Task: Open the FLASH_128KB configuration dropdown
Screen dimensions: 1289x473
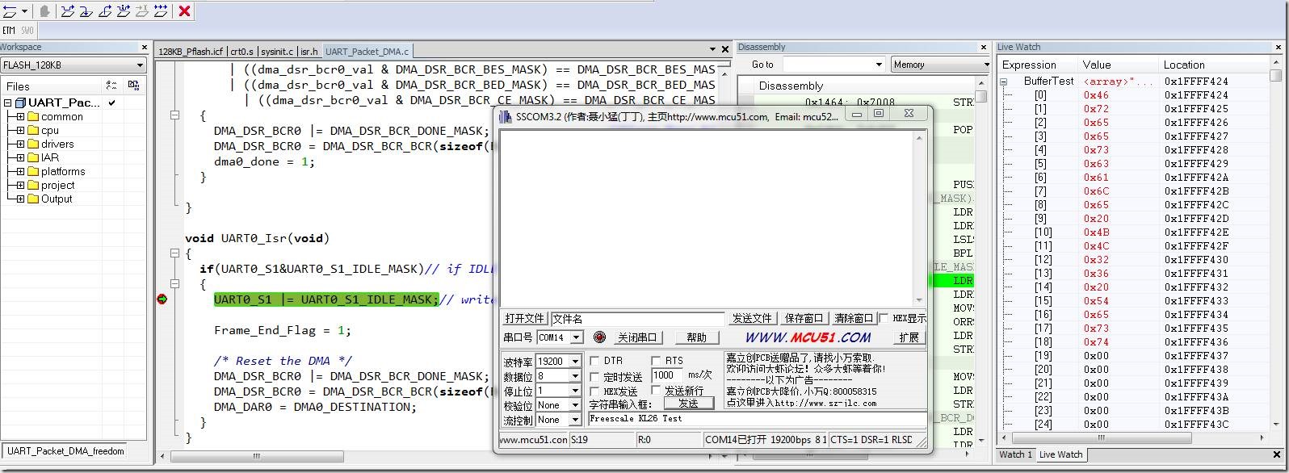Action: point(140,65)
